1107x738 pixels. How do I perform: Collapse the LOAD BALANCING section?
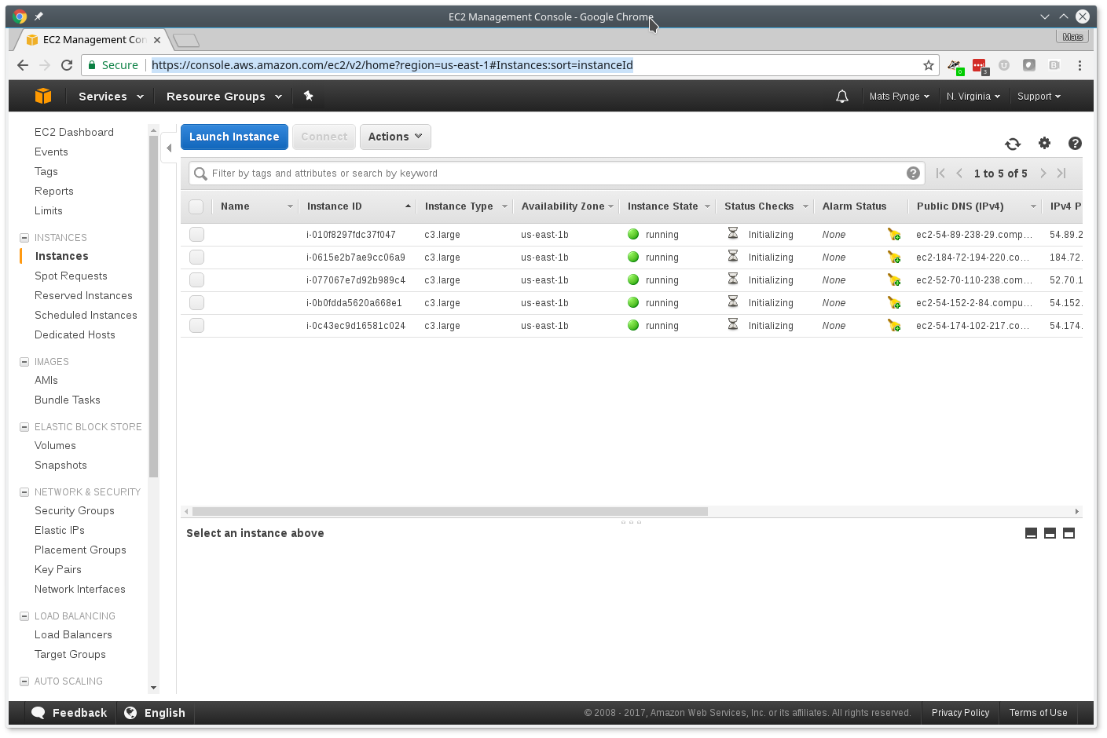(x=24, y=616)
